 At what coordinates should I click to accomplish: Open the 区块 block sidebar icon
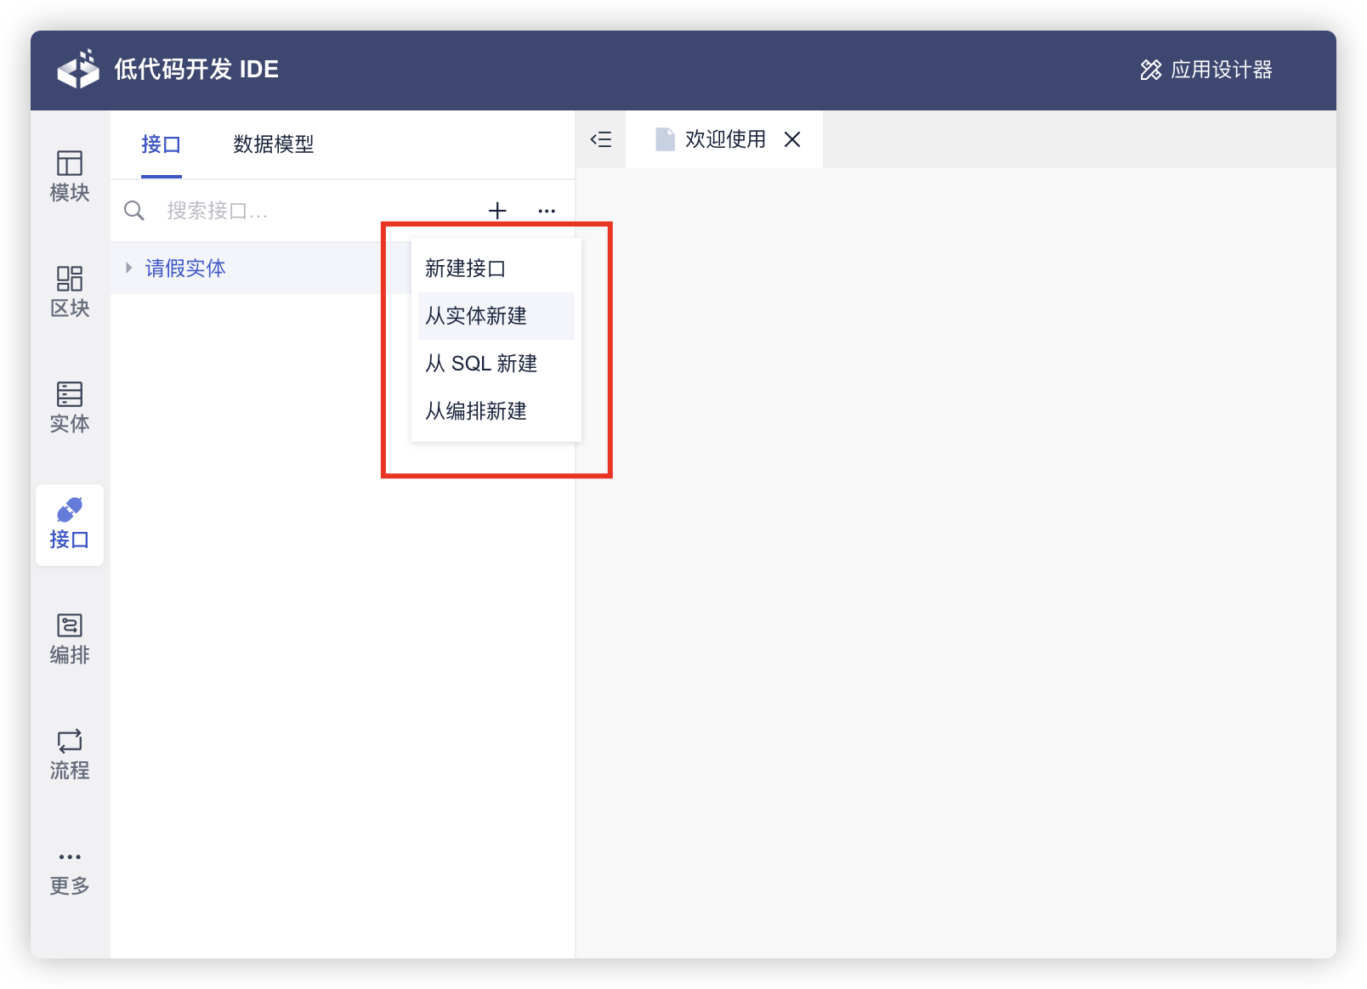pyautogui.click(x=70, y=291)
